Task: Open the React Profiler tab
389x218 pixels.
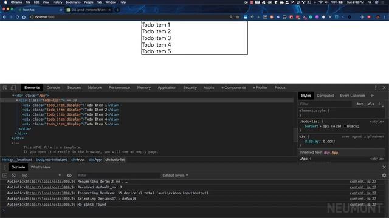Action: 260,88
